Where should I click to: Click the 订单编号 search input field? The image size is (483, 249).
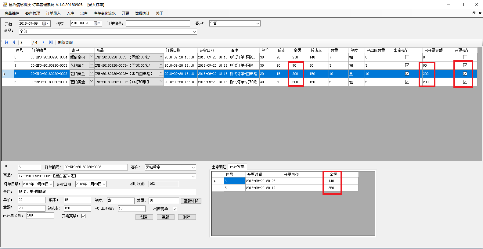[x=158, y=24]
